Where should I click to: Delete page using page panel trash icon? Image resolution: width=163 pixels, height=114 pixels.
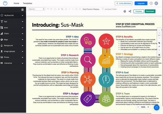tap(159, 50)
